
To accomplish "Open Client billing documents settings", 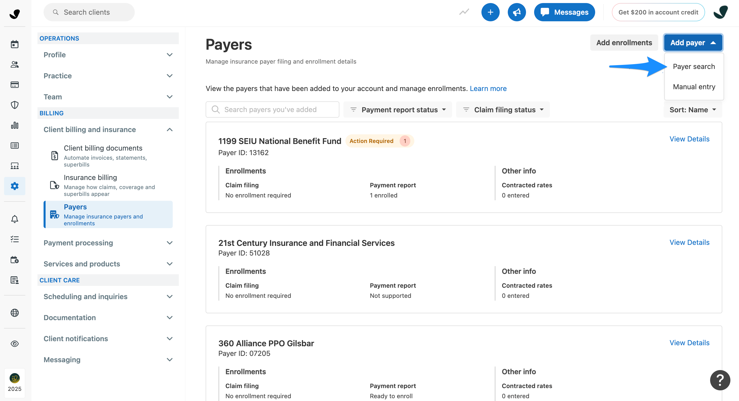I will tap(108, 156).
